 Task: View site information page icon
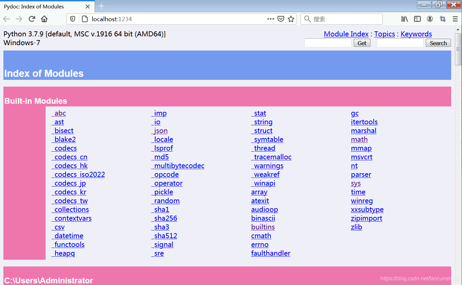(x=84, y=19)
